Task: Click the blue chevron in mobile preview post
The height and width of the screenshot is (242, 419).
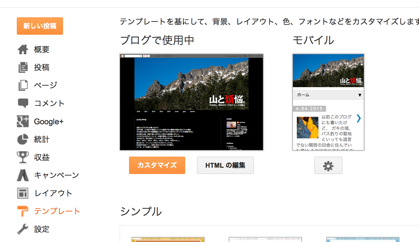Action: point(359,119)
